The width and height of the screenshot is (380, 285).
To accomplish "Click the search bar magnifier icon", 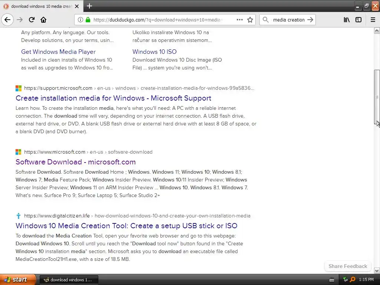I will point(266,20).
